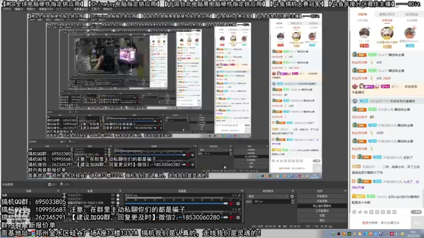Click 工作室模式 studio mode button
Viewport: 424px width, 238px height.
click(322, 210)
